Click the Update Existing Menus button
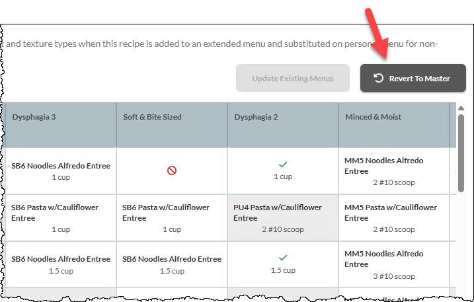Image resolution: width=474 pixels, height=302 pixels. coord(293,78)
